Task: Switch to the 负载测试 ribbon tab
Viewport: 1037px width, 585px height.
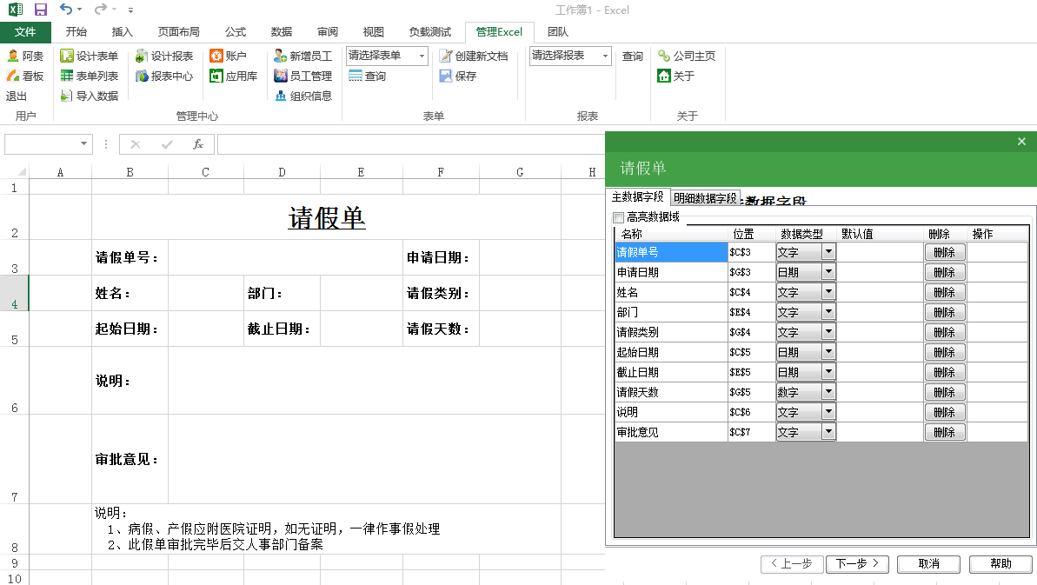Action: [430, 32]
